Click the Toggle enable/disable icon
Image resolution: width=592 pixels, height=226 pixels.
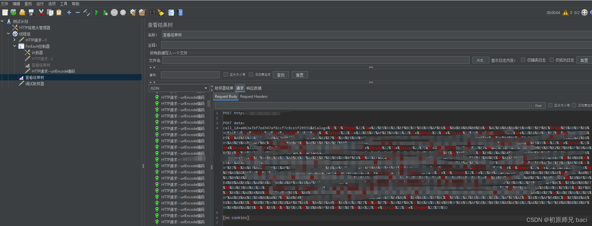tap(87, 12)
